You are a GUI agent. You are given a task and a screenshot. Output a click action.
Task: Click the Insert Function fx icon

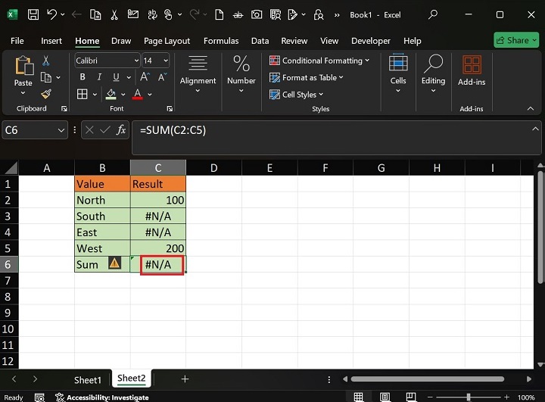point(121,130)
